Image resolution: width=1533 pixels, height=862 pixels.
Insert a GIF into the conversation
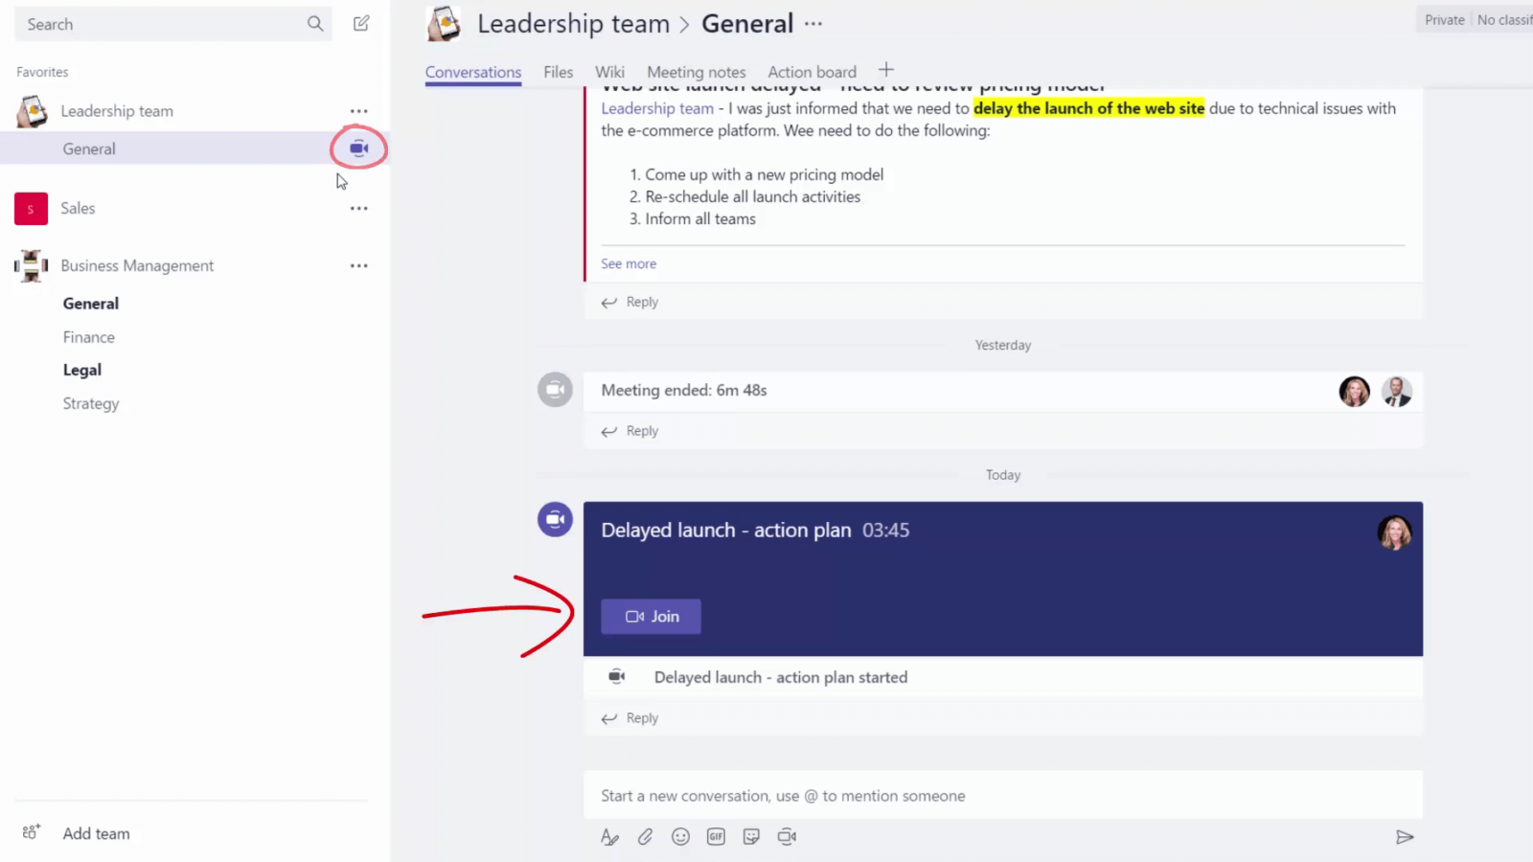coord(716,836)
